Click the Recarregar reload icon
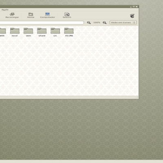 click(12, 14)
